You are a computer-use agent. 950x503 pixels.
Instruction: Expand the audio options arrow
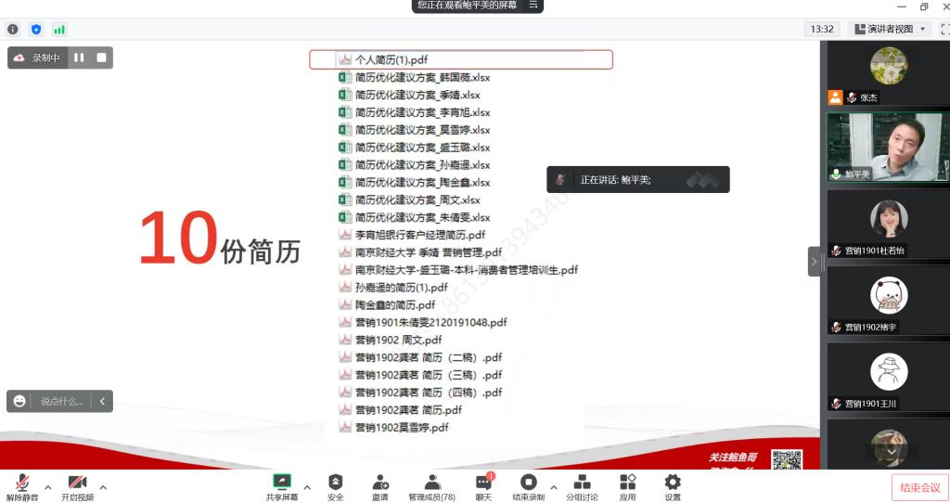point(48,485)
